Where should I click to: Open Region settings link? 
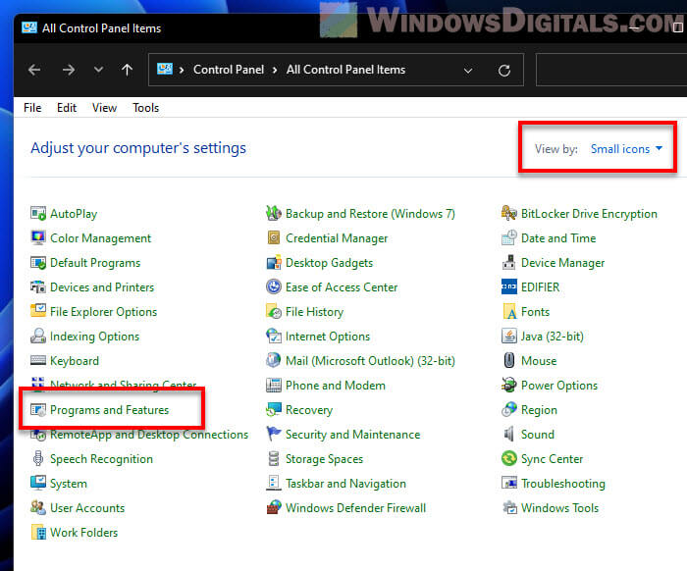click(x=539, y=410)
